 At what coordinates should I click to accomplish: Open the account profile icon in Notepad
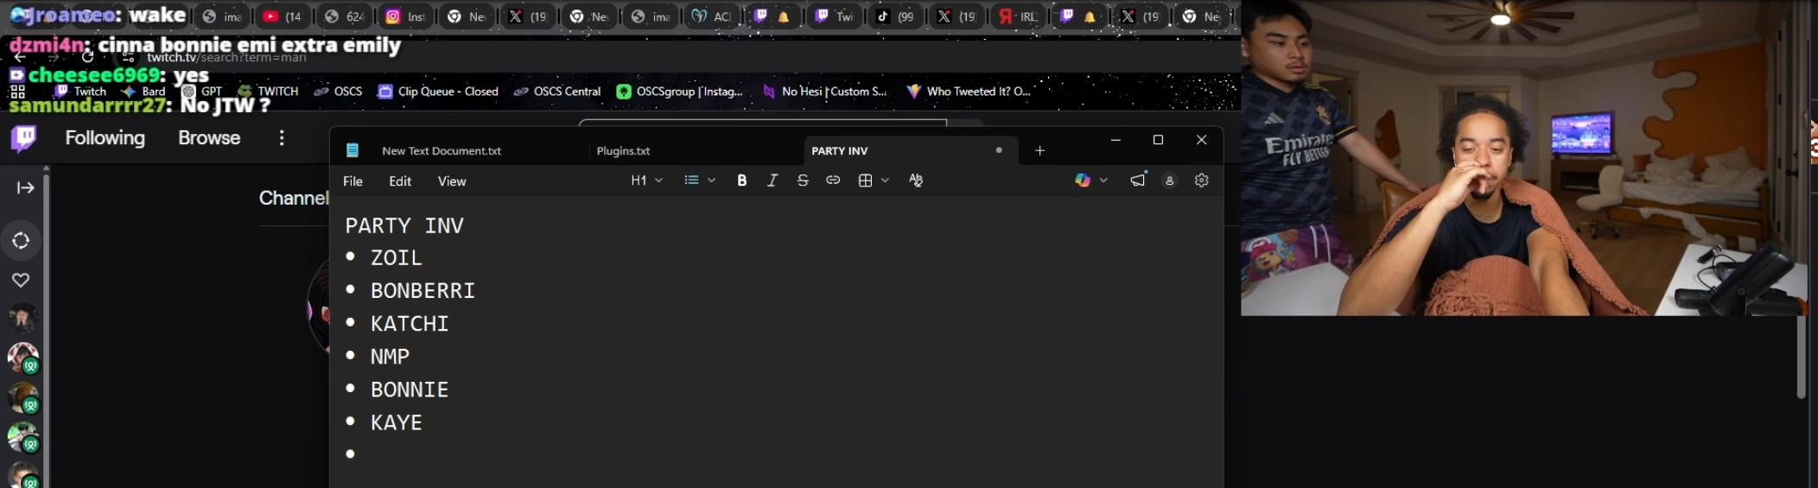(1169, 181)
